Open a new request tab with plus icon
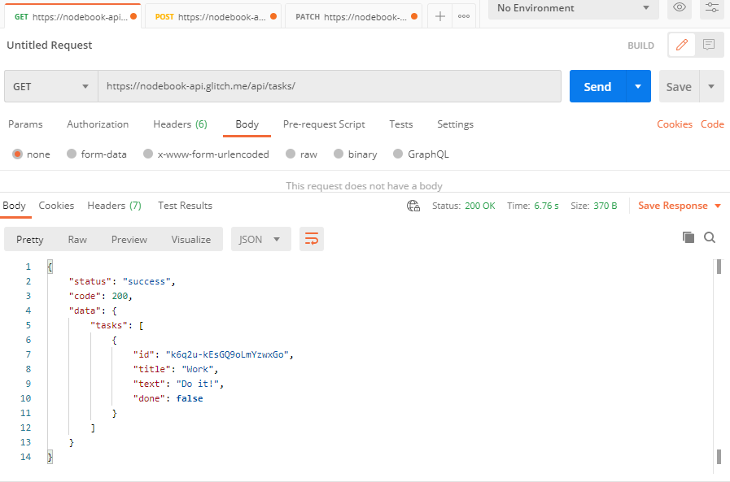 click(439, 16)
